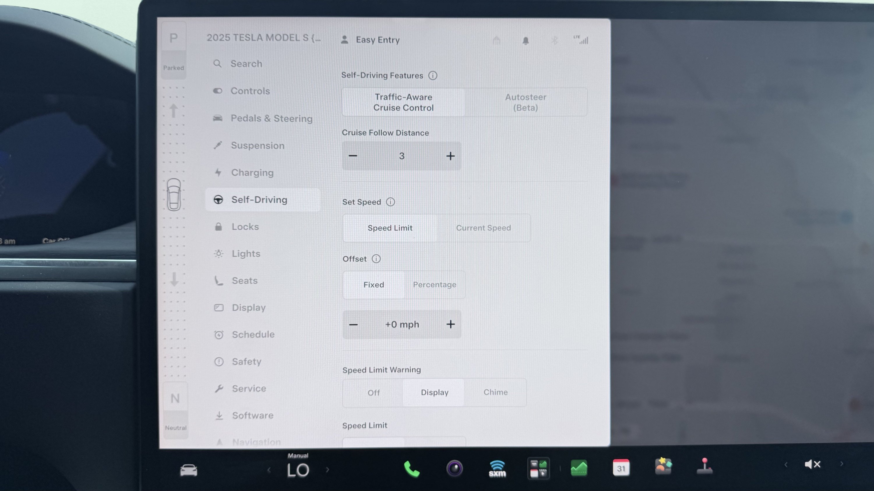Tap the HomeLink garage icon
The height and width of the screenshot is (491, 874).
coord(496,41)
